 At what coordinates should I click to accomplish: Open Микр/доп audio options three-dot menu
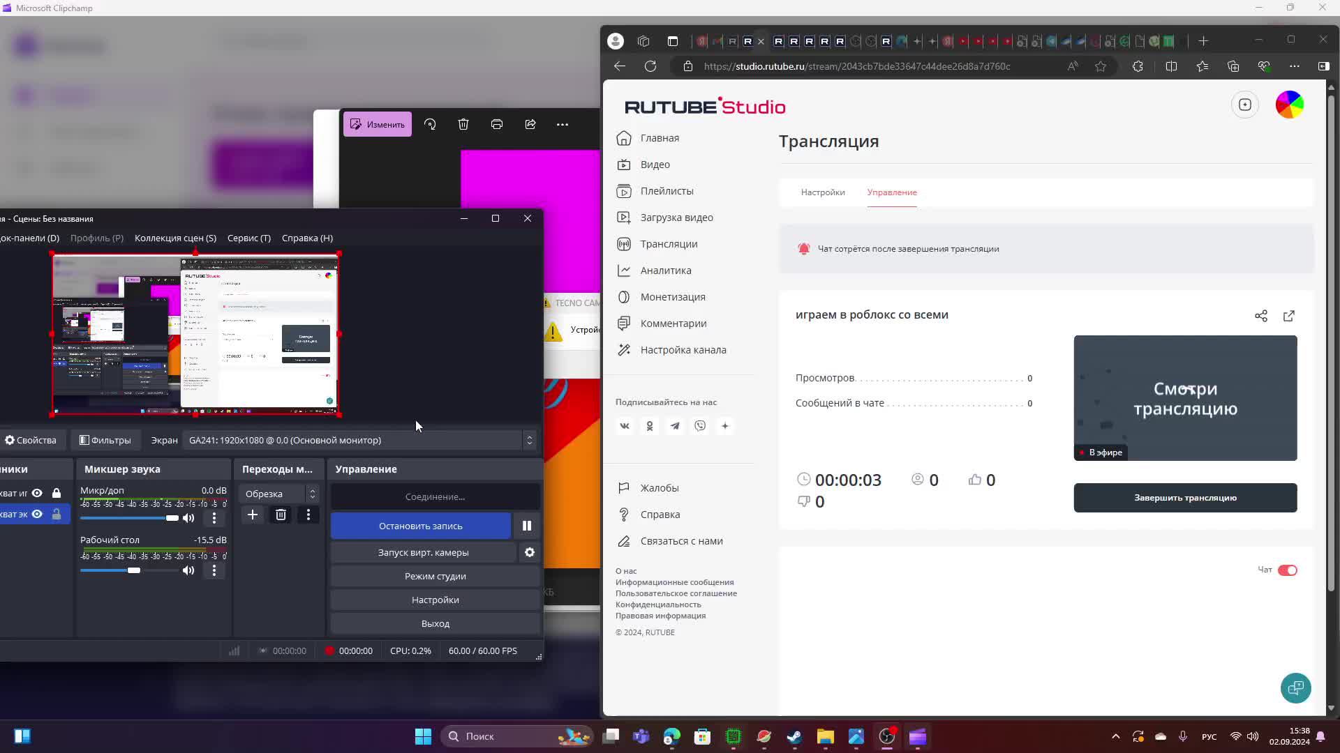coord(214,518)
